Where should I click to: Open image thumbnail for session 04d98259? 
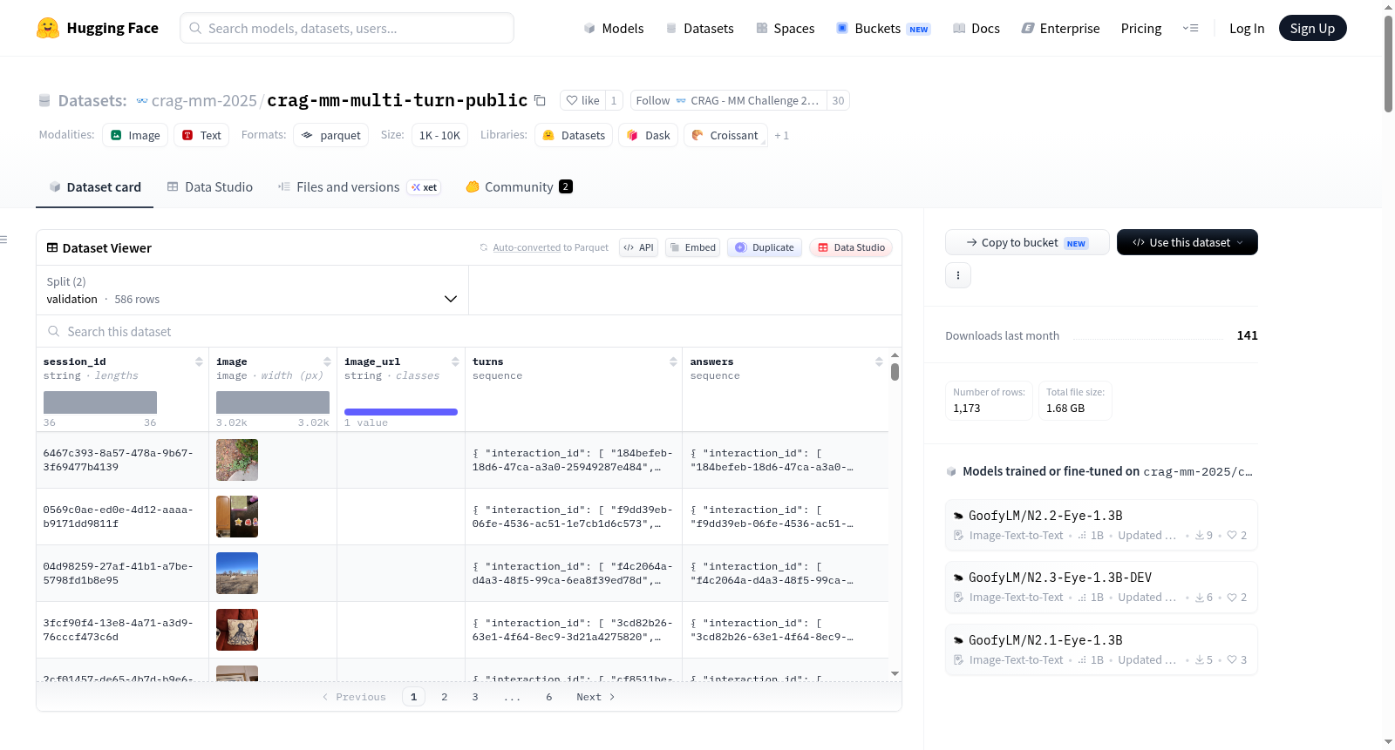[x=237, y=573]
